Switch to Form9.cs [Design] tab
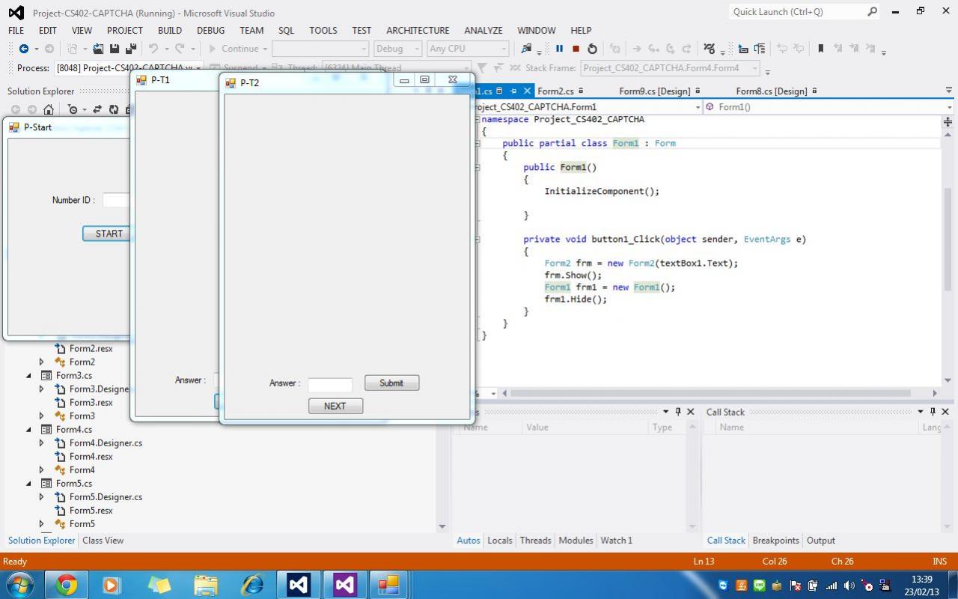Viewport: 958px width, 599px height. [655, 91]
